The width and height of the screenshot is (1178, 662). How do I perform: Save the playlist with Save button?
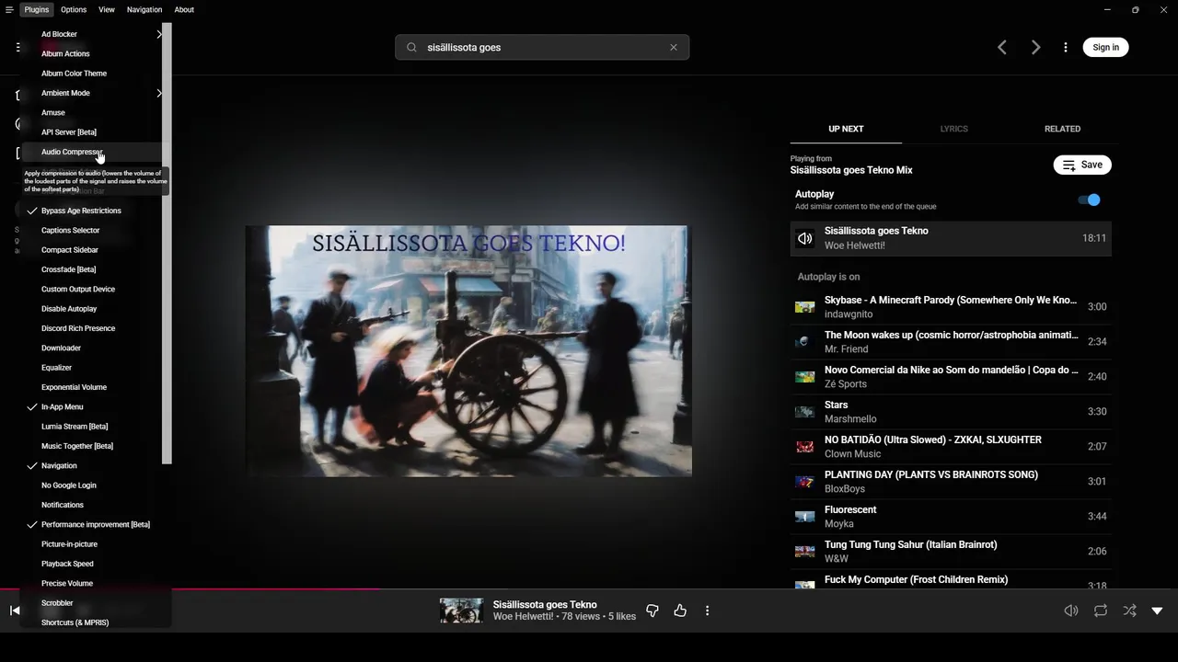coord(1082,165)
